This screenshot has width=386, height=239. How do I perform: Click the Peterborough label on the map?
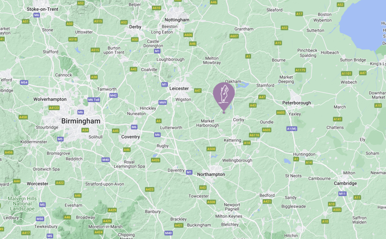coord(296,103)
